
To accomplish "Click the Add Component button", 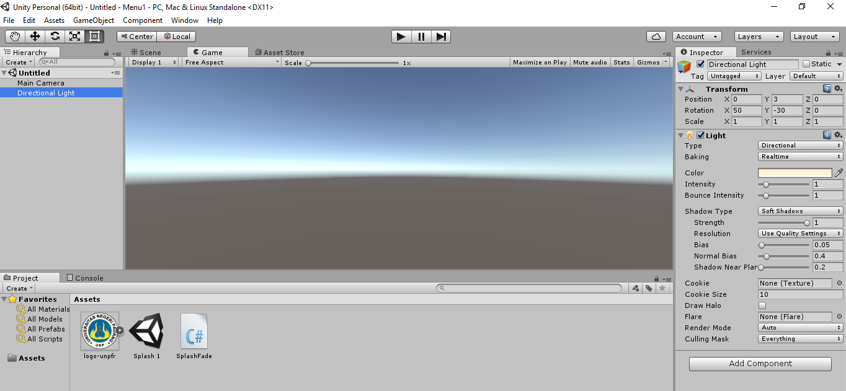I will pyautogui.click(x=760, y=364).
